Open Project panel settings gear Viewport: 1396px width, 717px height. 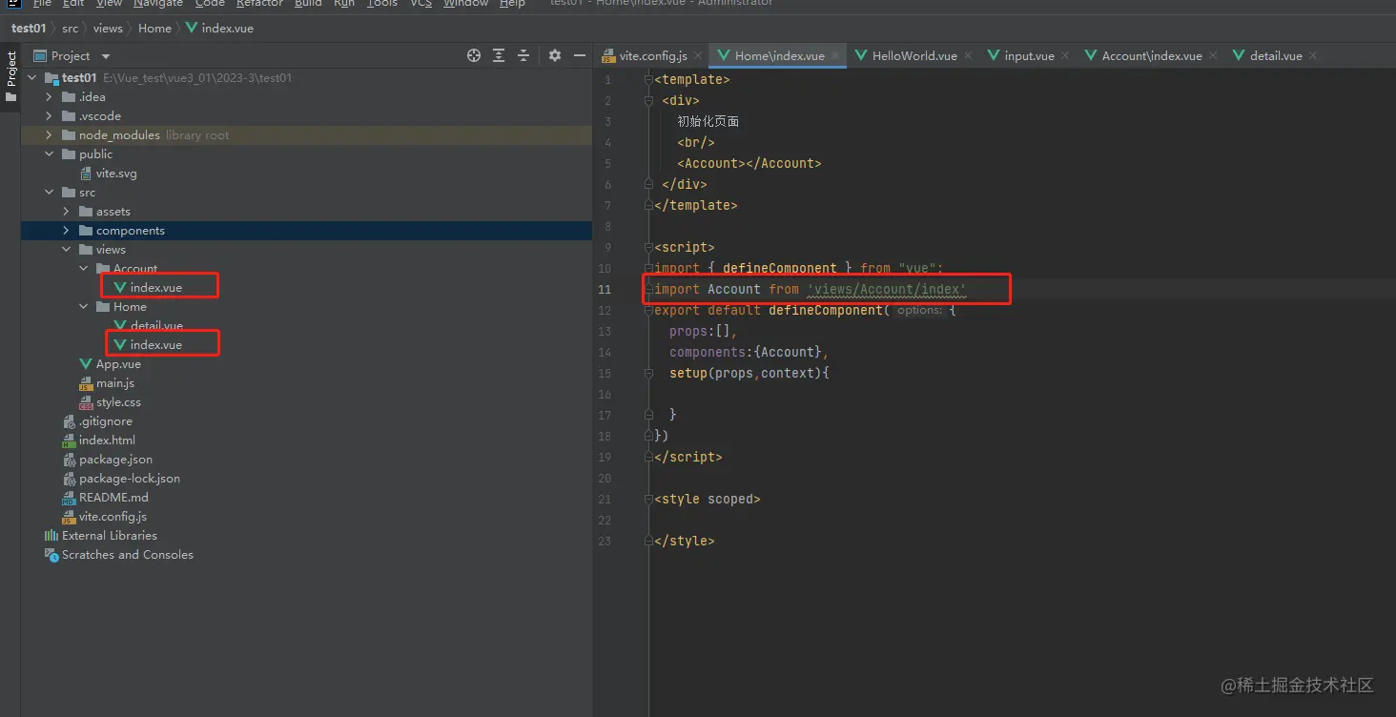point(555,56)
